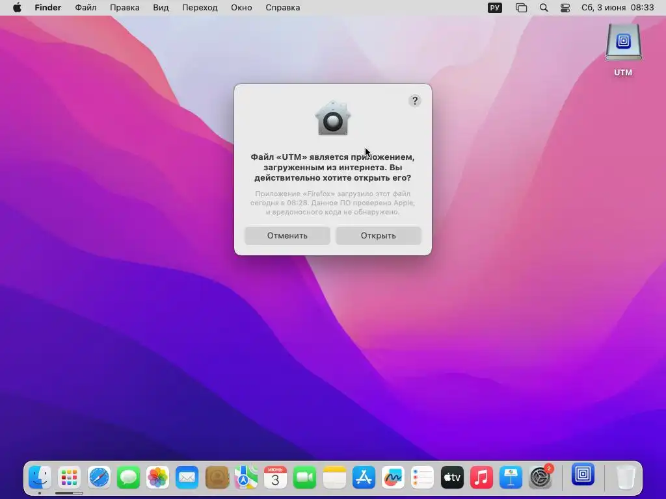Open the Keynote app in Dock
Screen dimensions: 666x499
click(x=511, y=478)
